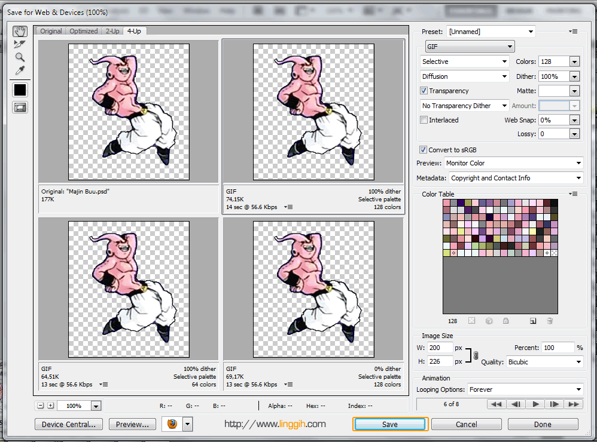
Task: Expand the Lossy value dropdown arrow
Action: click(574, 134)
